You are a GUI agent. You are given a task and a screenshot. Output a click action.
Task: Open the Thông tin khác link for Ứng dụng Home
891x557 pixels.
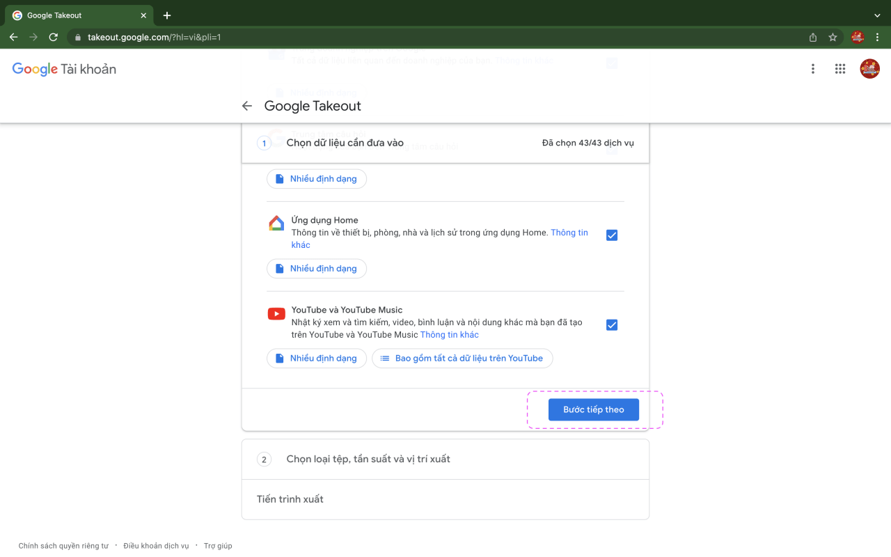(569, 233)
